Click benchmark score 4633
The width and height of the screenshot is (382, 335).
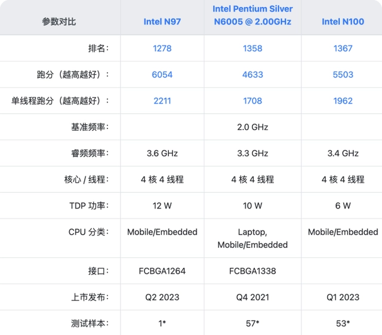click(252, 75)
